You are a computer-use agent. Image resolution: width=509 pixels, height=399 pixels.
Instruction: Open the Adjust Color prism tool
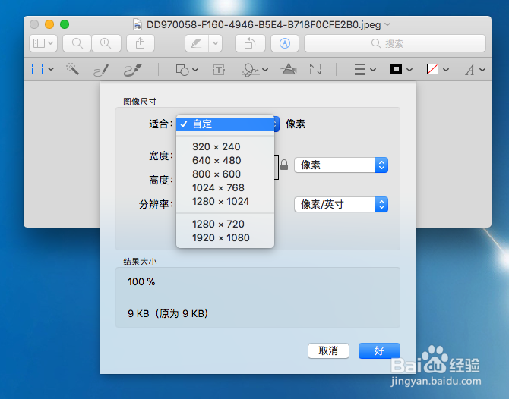[288, 69]
